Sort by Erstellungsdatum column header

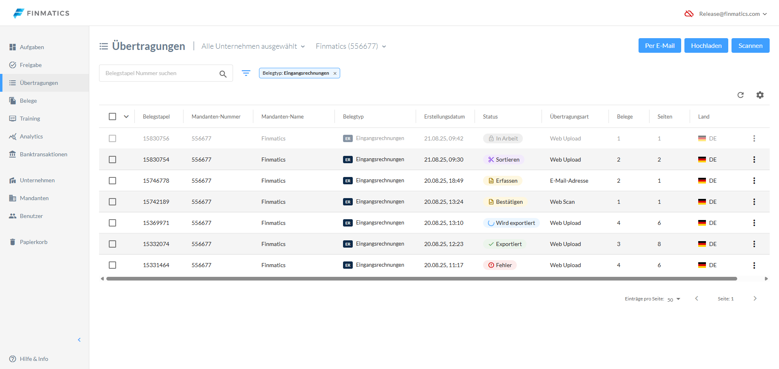click(x=445, y=117)
